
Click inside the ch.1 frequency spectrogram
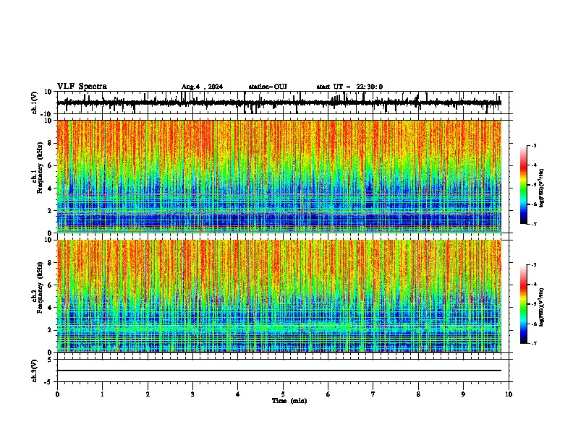point(279,176)
